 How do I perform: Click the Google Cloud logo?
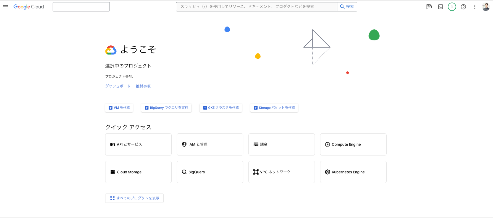click(x=29, y=7)
